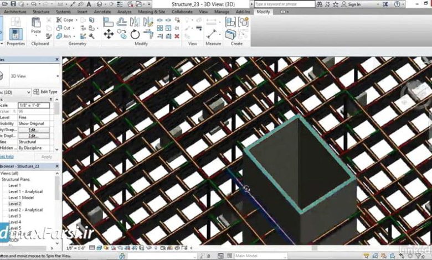Activate the Scale tool in Modify panel

[168, 28]
